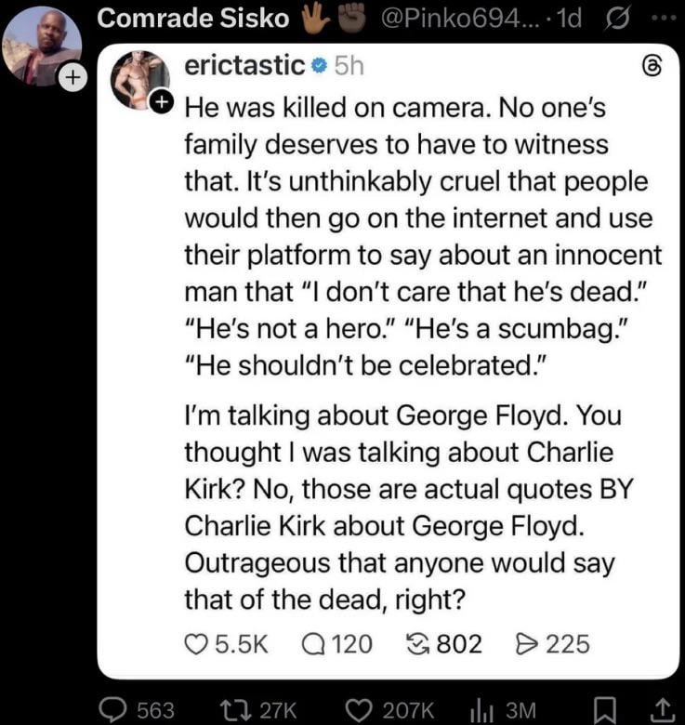Click the erictastic username
The image size is (685, 725).
245,65
